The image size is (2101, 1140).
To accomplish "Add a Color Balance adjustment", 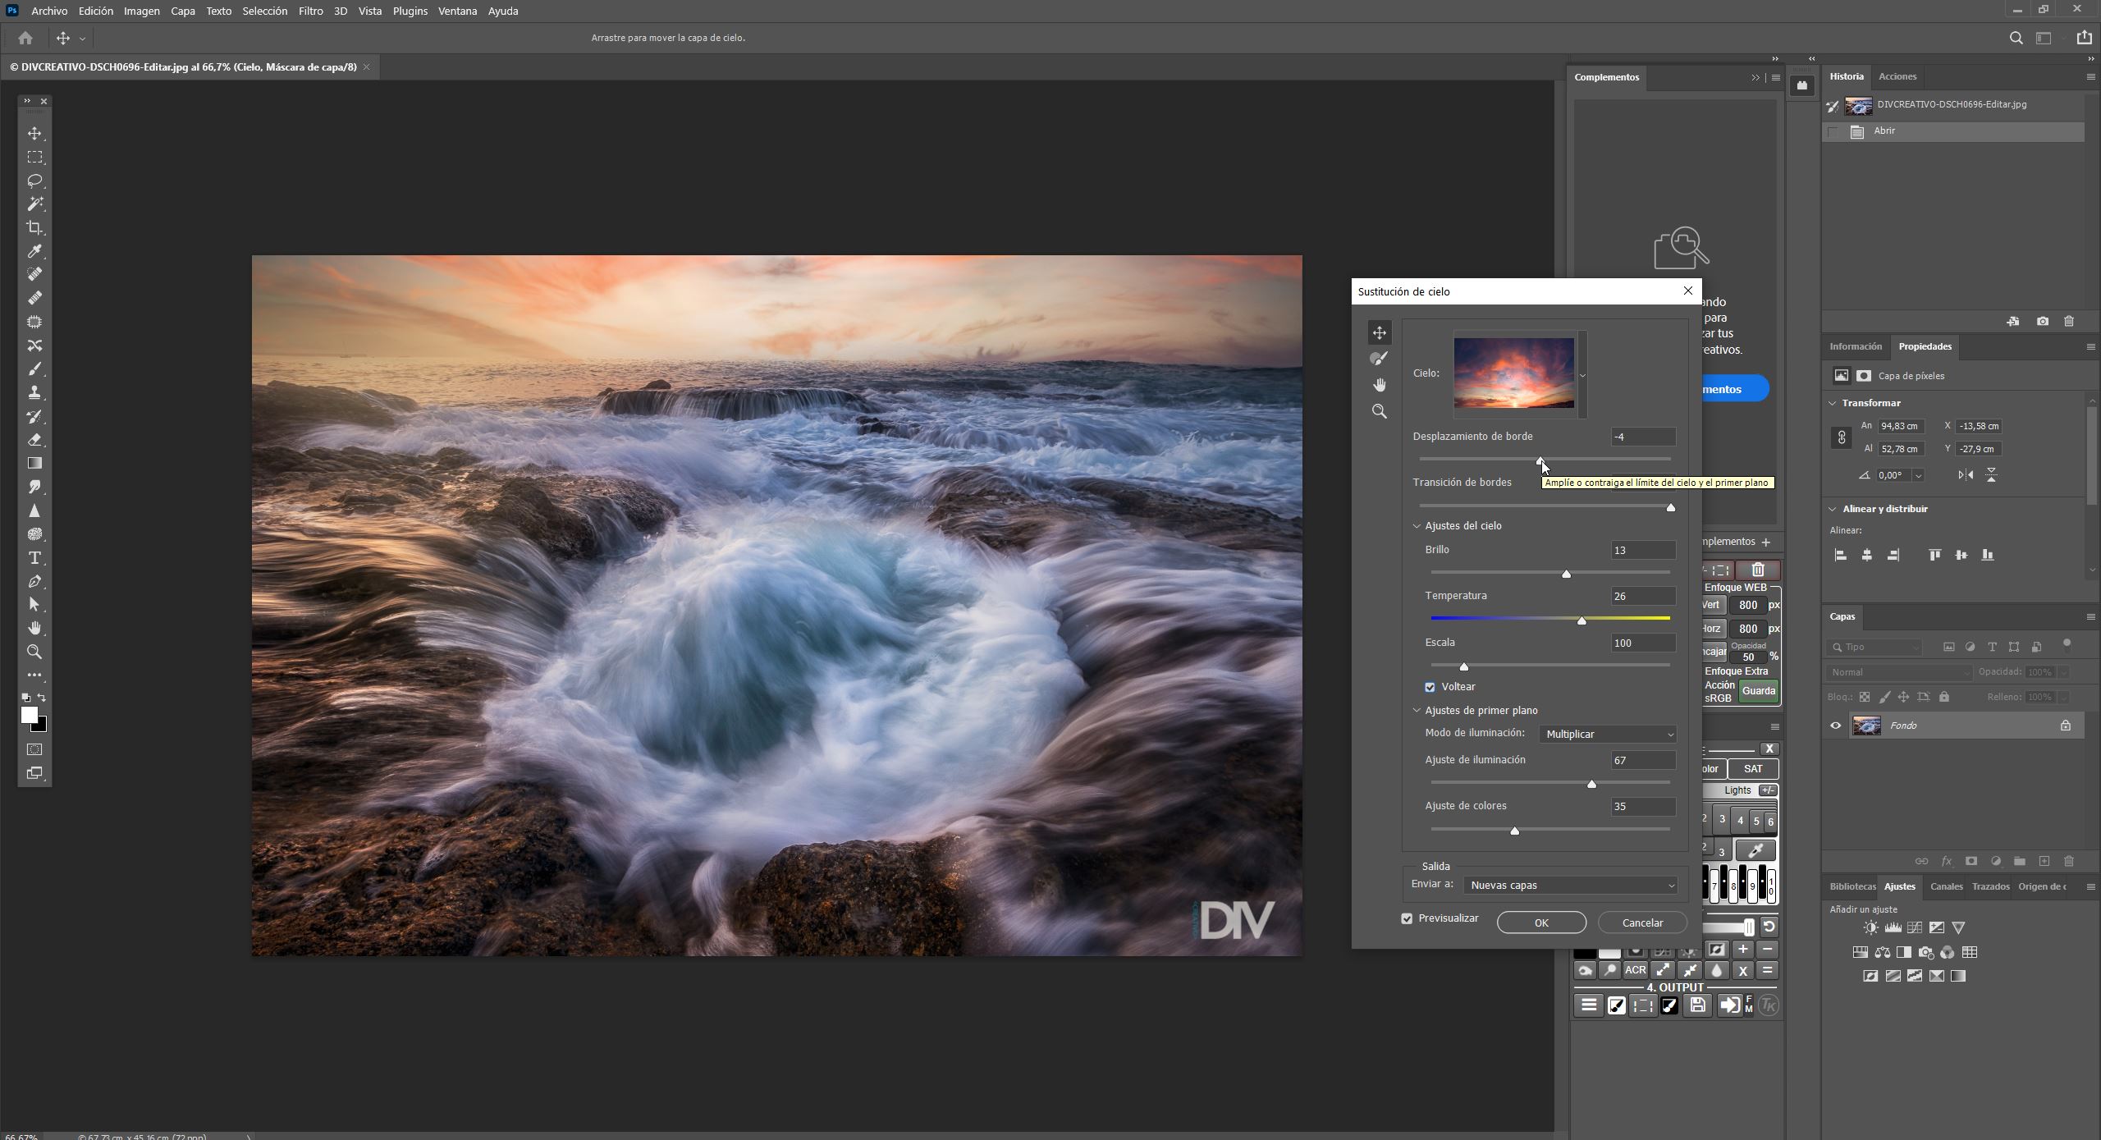I will [x=1883, y=953].
